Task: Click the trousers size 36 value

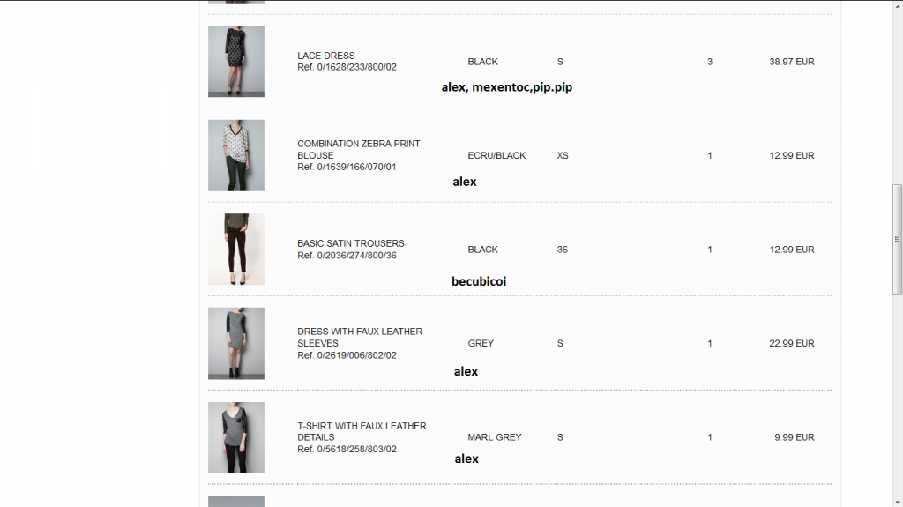Action: click(562, 250)
